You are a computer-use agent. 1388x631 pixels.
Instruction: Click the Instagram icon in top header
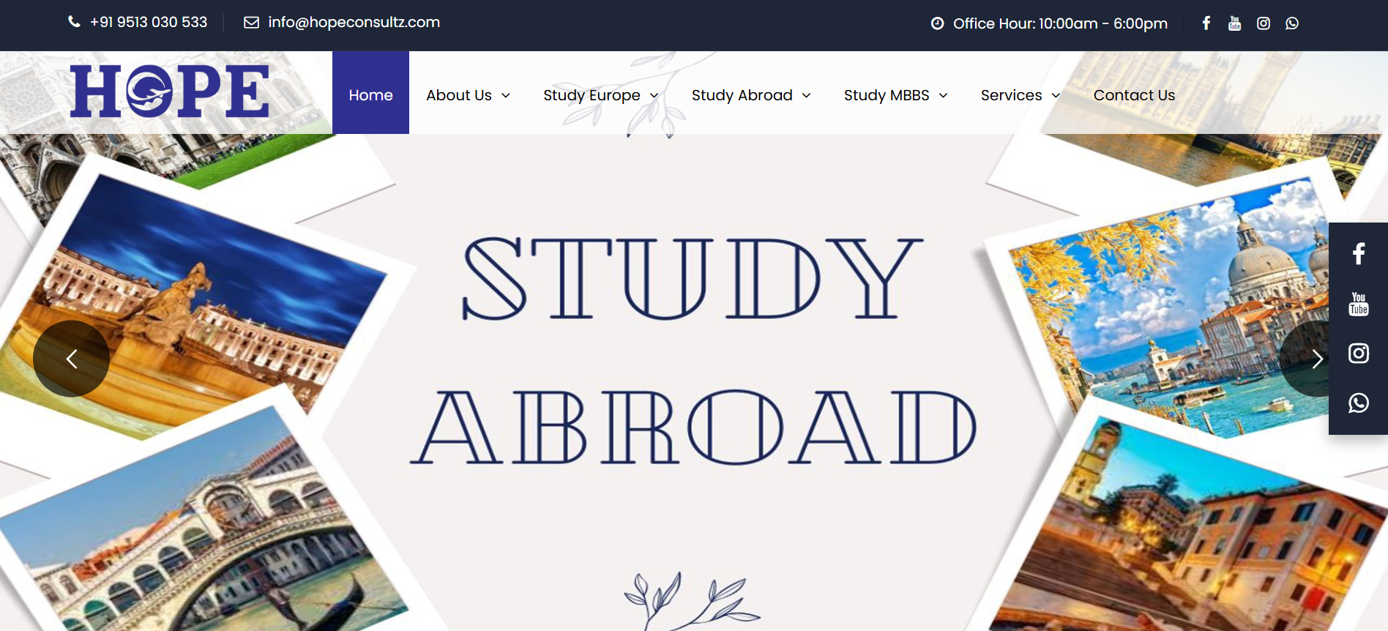pos(1264,23)
